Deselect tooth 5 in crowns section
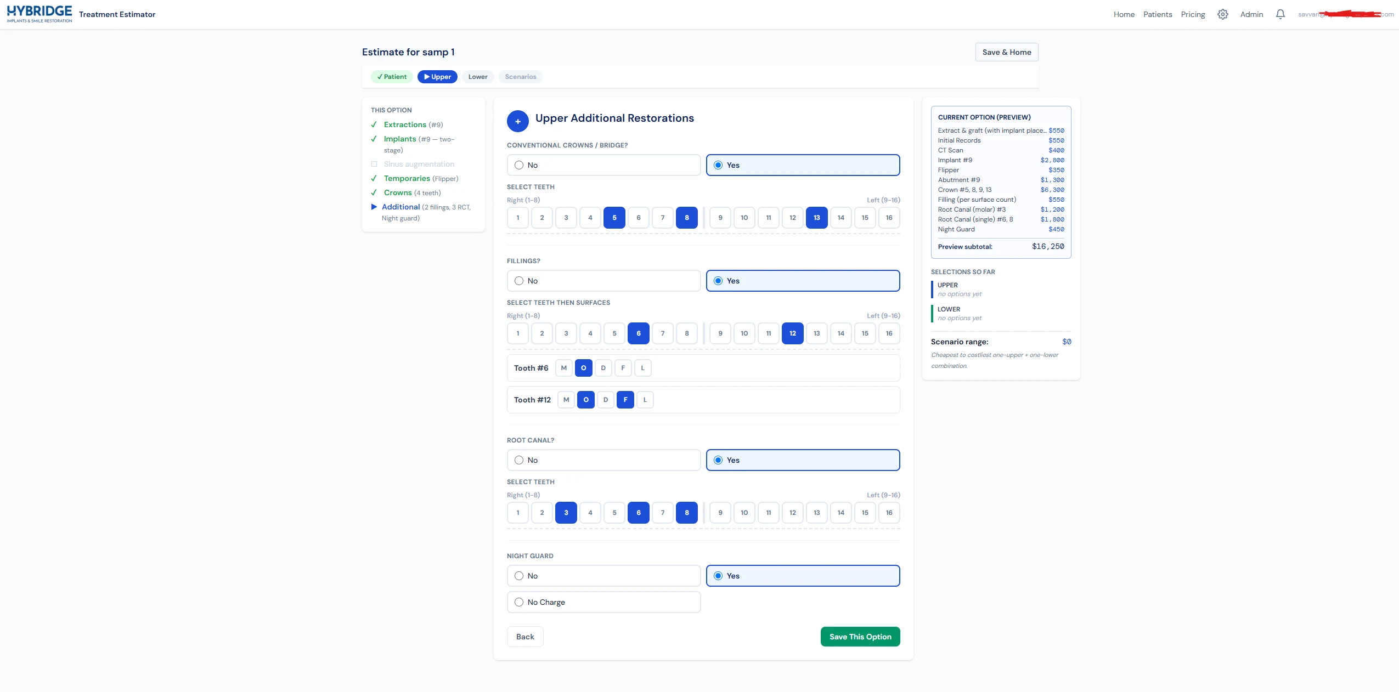This screenshot has width=1399, height=692. tap(614, 218)
